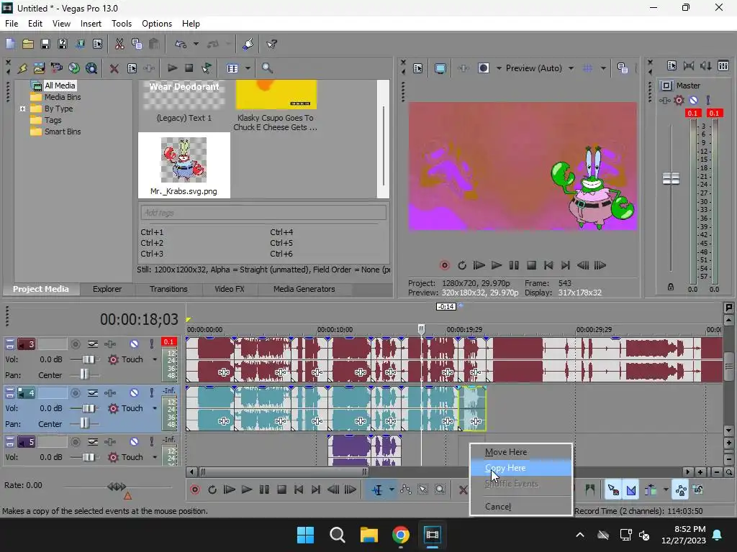The height and width of the screenshot is (552, 737).
Task: Open a project with the folder icon
Action: (28, 44)
